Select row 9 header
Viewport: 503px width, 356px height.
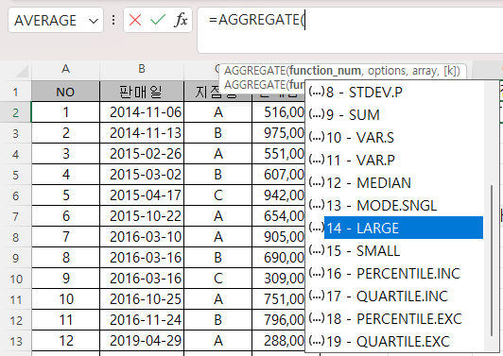click(x=15, y=258)
